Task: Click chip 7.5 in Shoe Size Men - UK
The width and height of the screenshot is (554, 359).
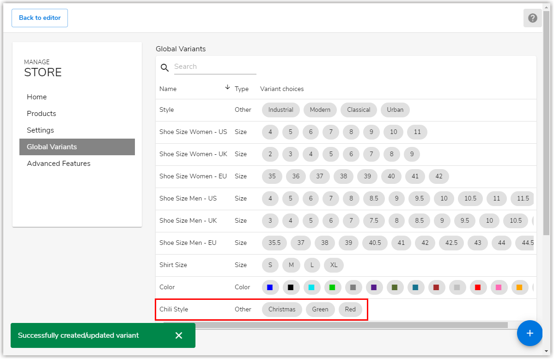Action: pyautogui.click(x=374, y=221)
